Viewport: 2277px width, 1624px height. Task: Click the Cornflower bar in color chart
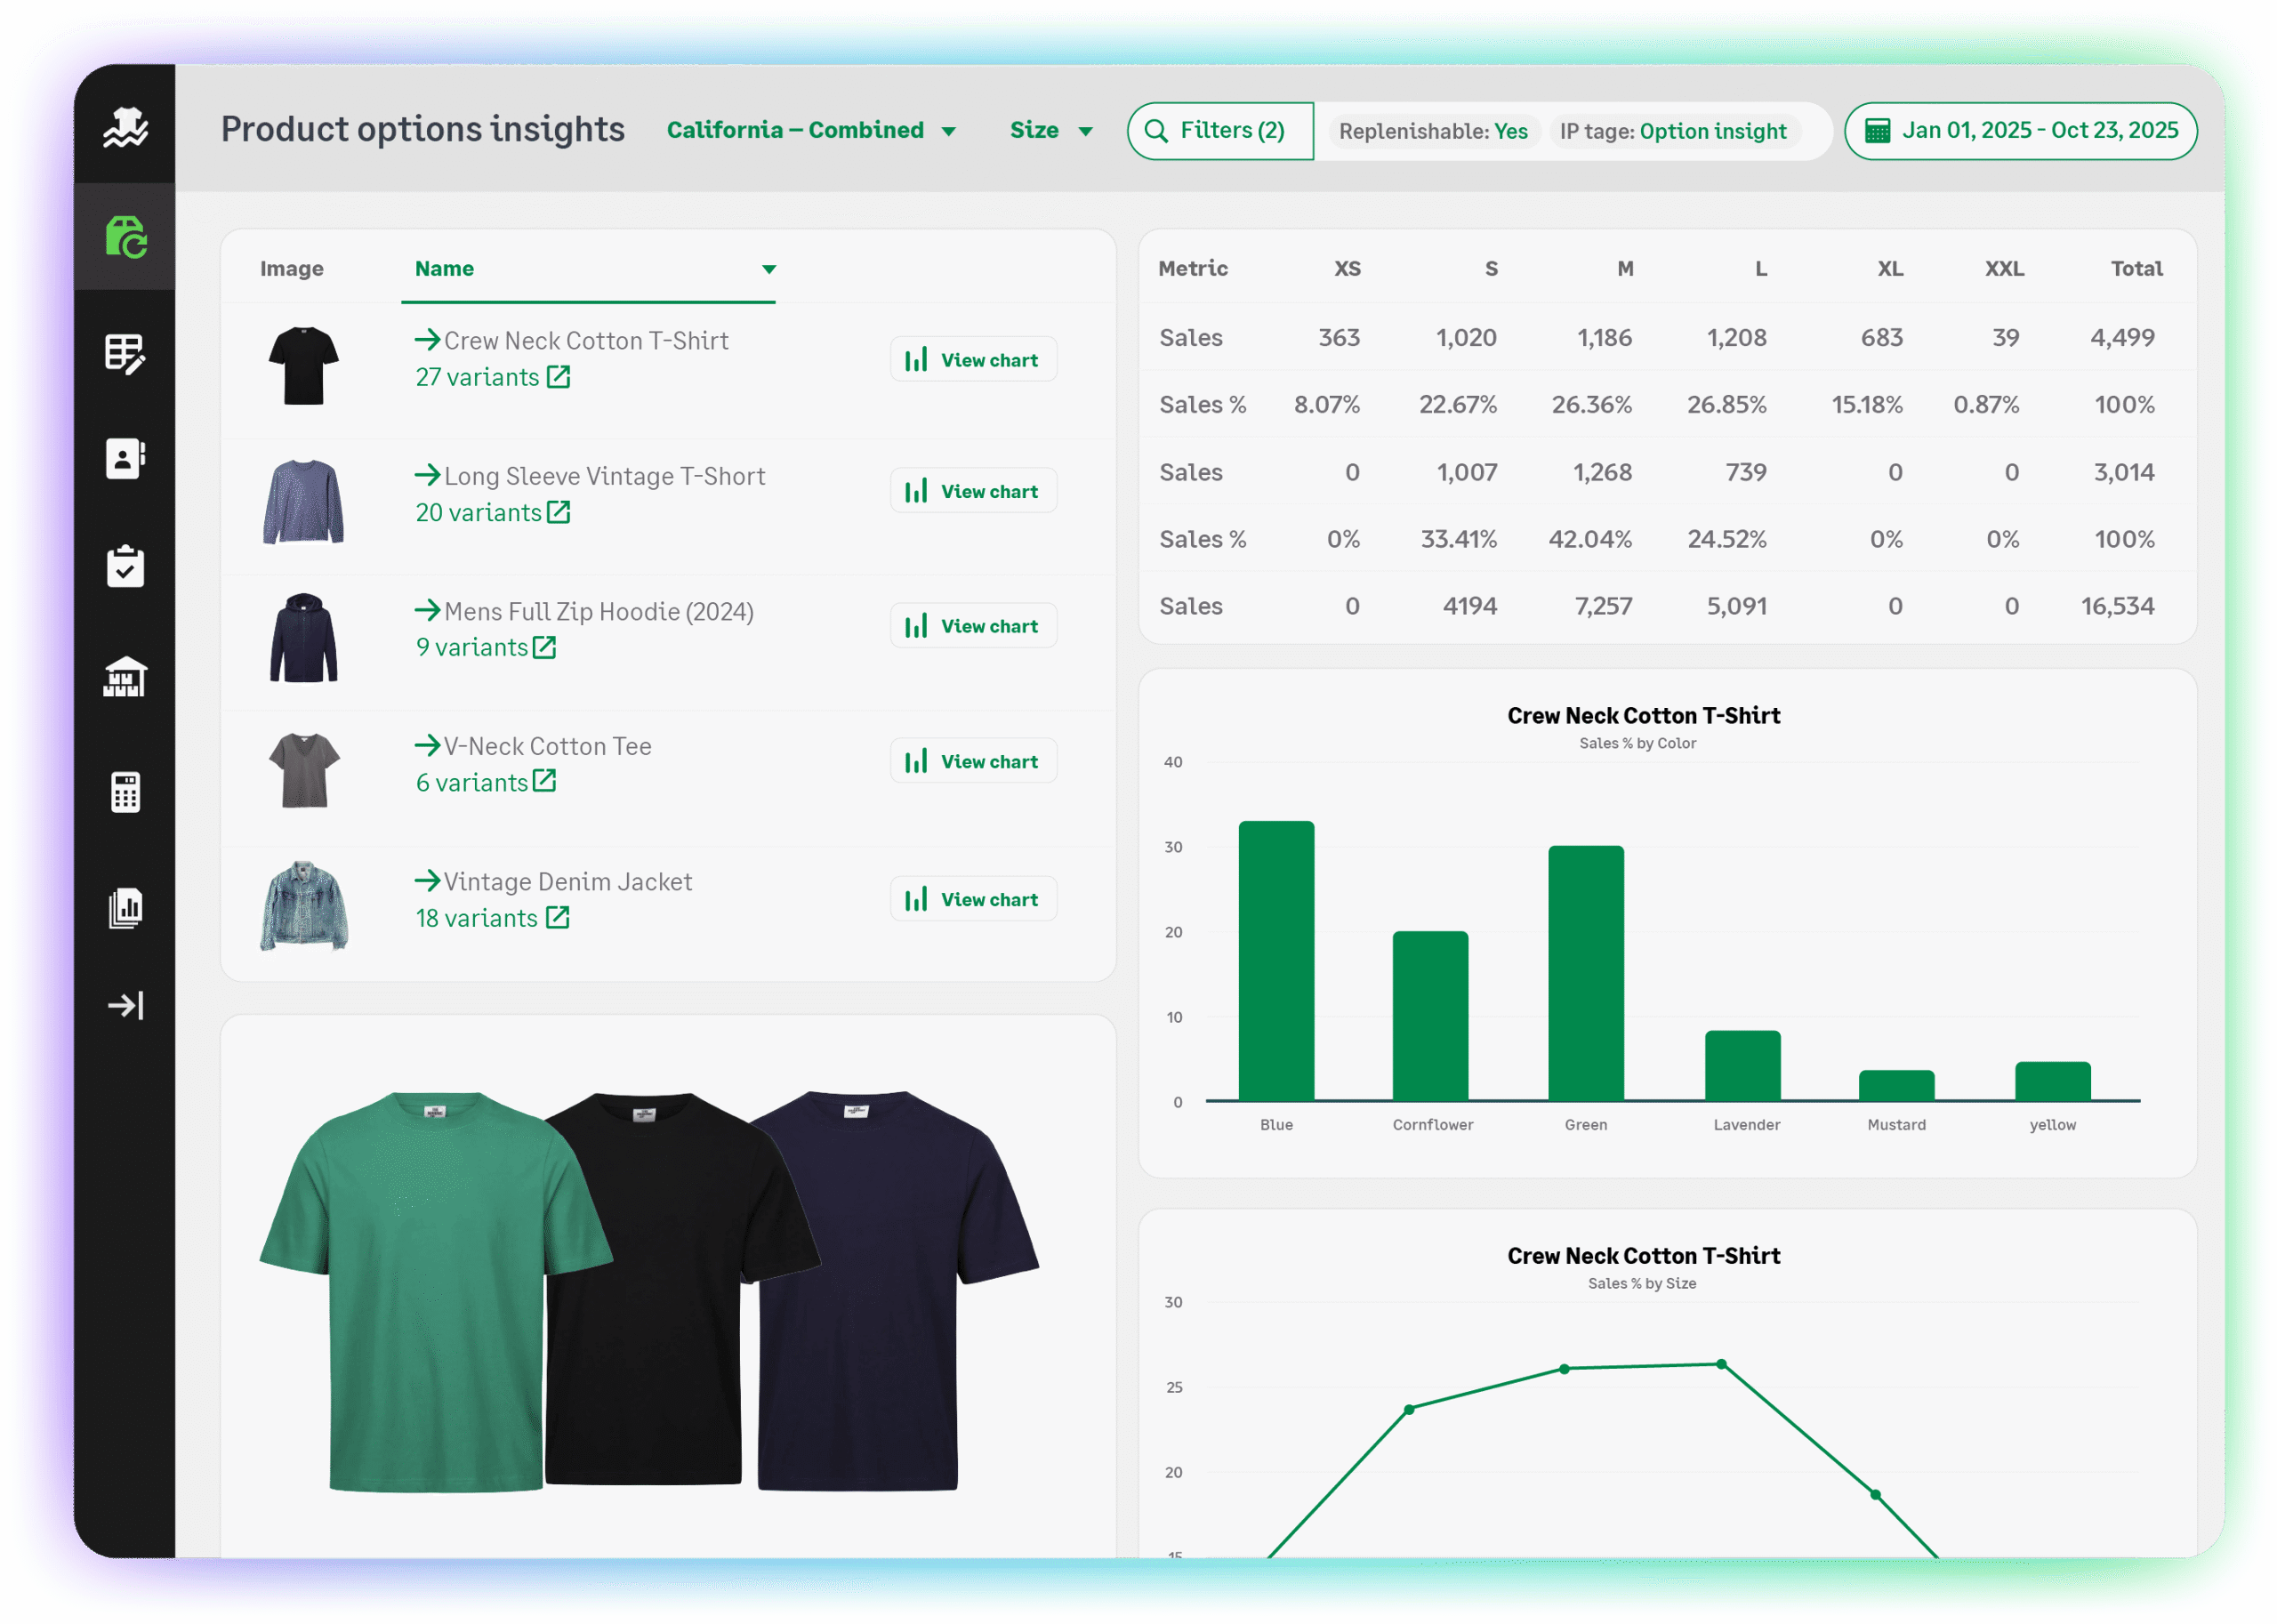coord(1431,1016)
